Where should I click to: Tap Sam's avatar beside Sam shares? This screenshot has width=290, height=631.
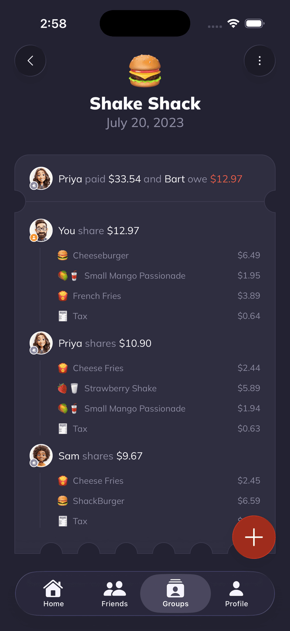41,456
